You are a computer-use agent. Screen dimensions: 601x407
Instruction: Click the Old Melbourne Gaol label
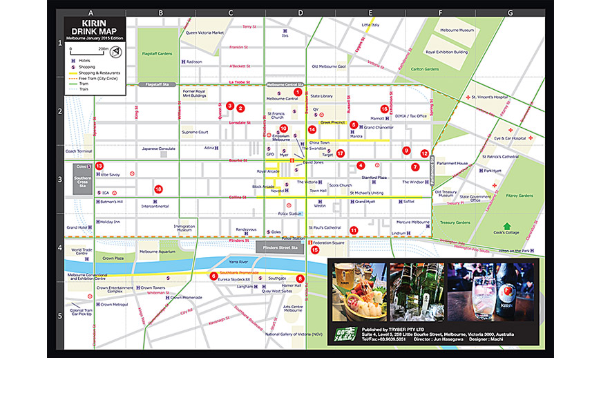329,66
